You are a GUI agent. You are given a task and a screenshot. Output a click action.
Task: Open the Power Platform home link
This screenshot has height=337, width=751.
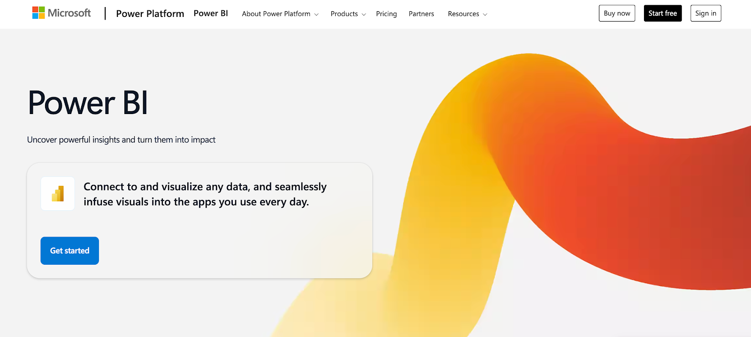150,14
